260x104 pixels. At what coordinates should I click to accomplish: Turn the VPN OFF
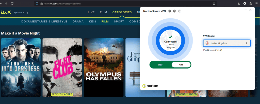160,65
